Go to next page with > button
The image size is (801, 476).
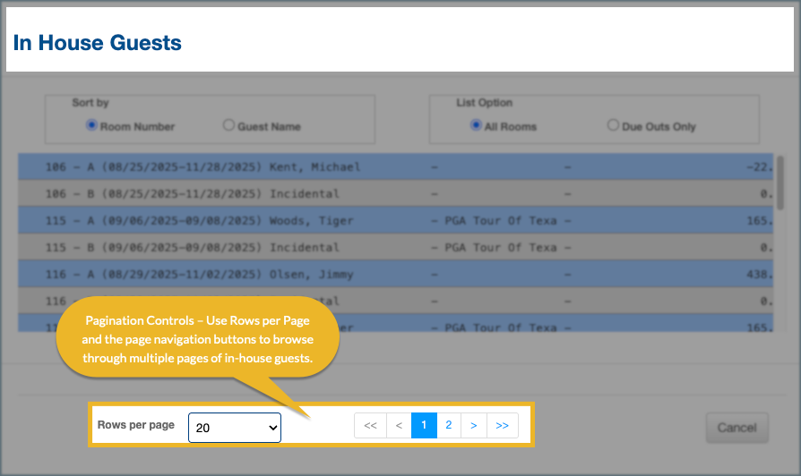pos(473,426)
